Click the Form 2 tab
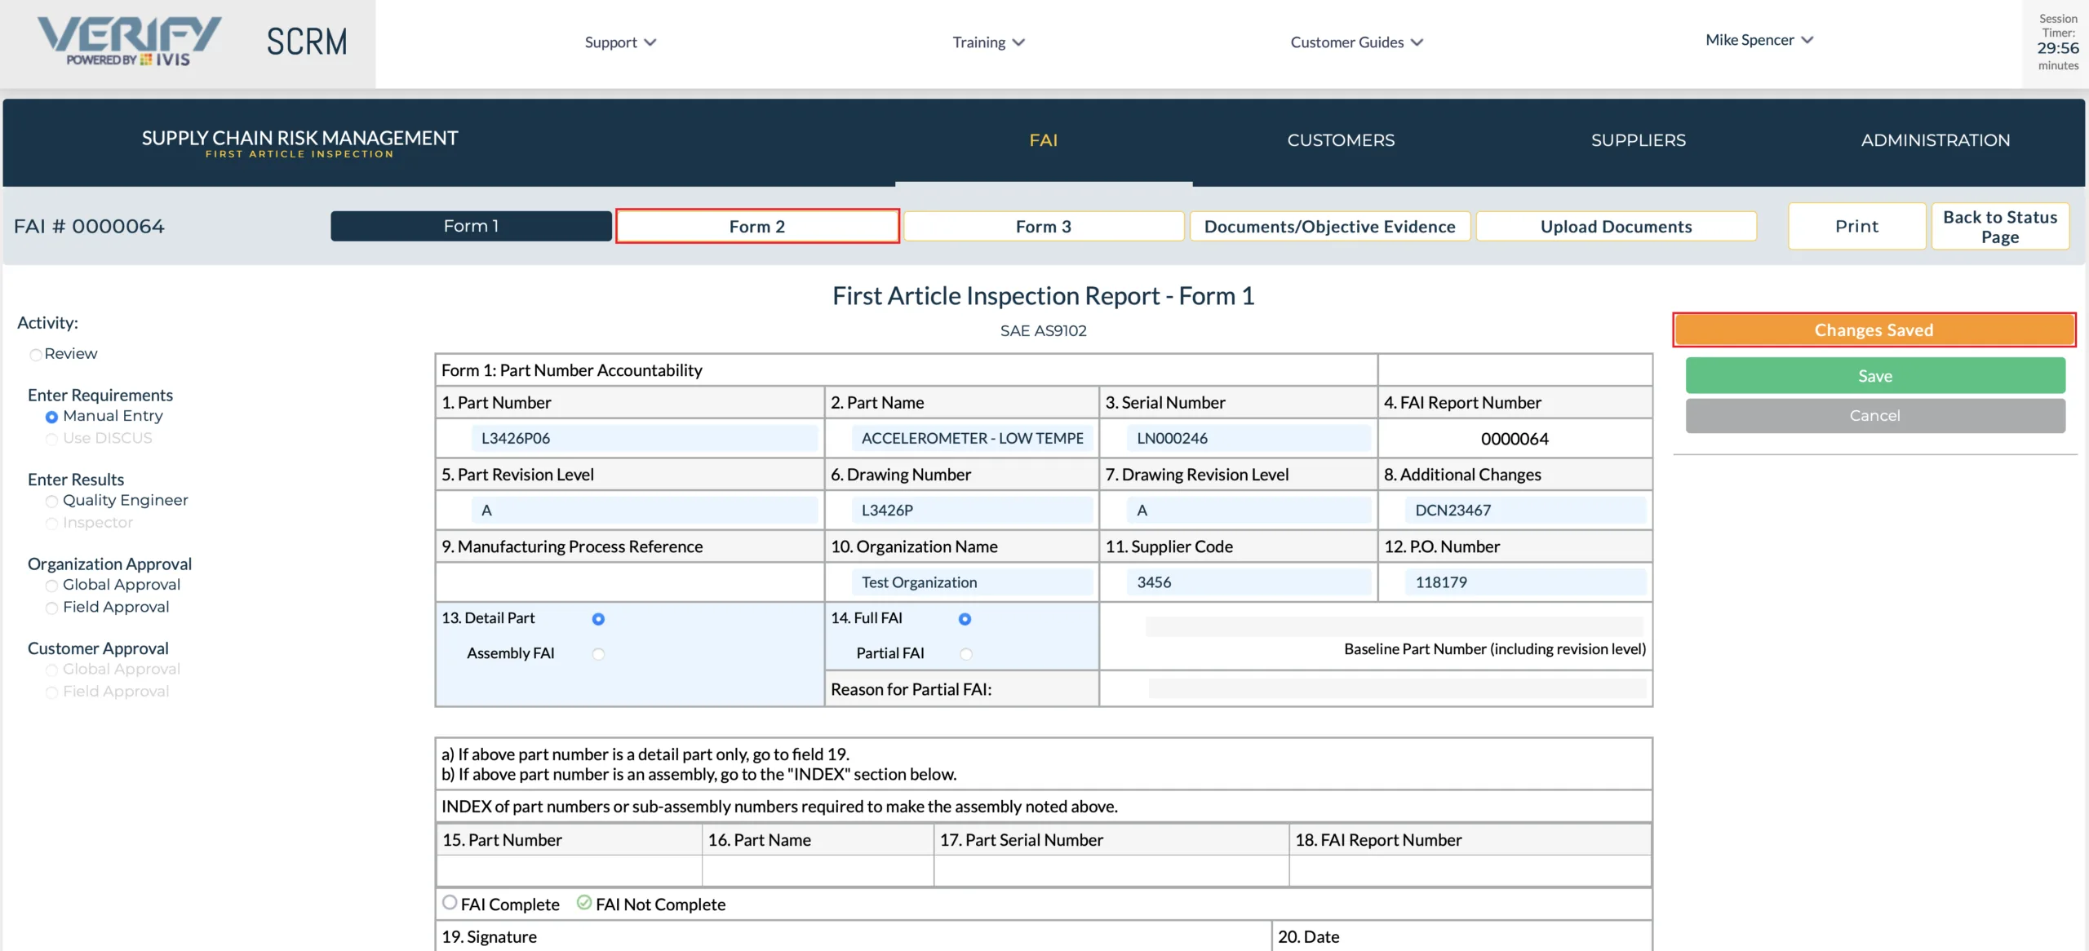The height and width of the screenshot is (951, 2089). point(756,225)
